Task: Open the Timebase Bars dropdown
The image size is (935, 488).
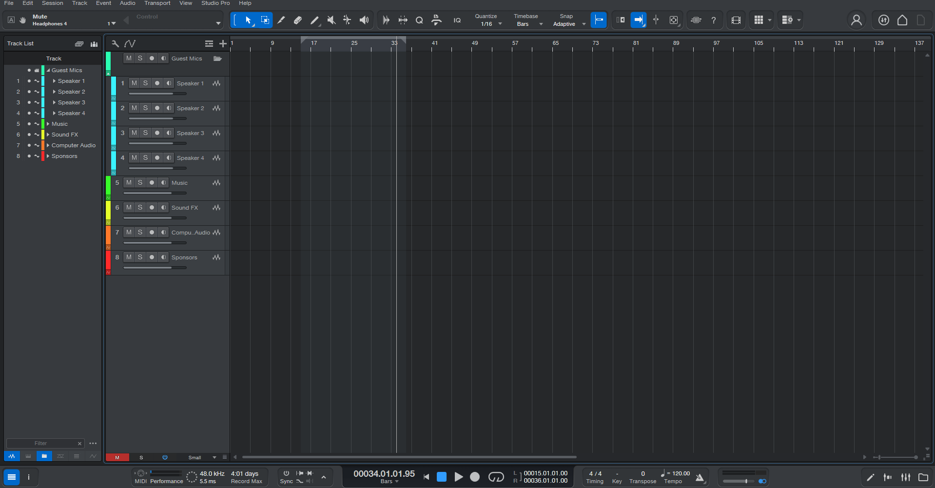Action: pyautogui.click(x=541, y=23)
